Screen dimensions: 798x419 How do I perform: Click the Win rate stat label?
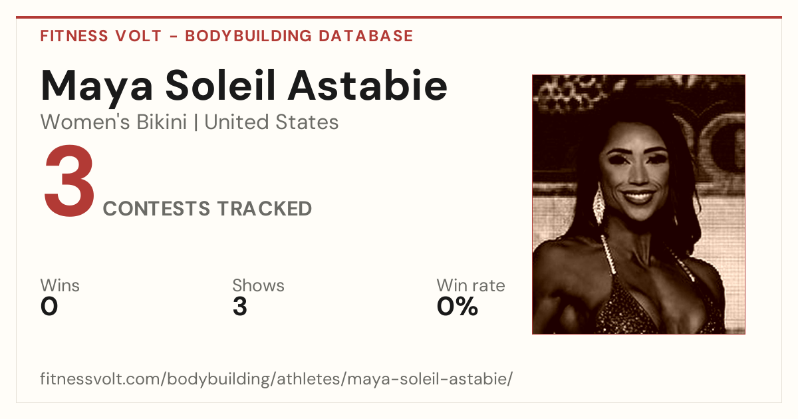[x=471, y=286]
